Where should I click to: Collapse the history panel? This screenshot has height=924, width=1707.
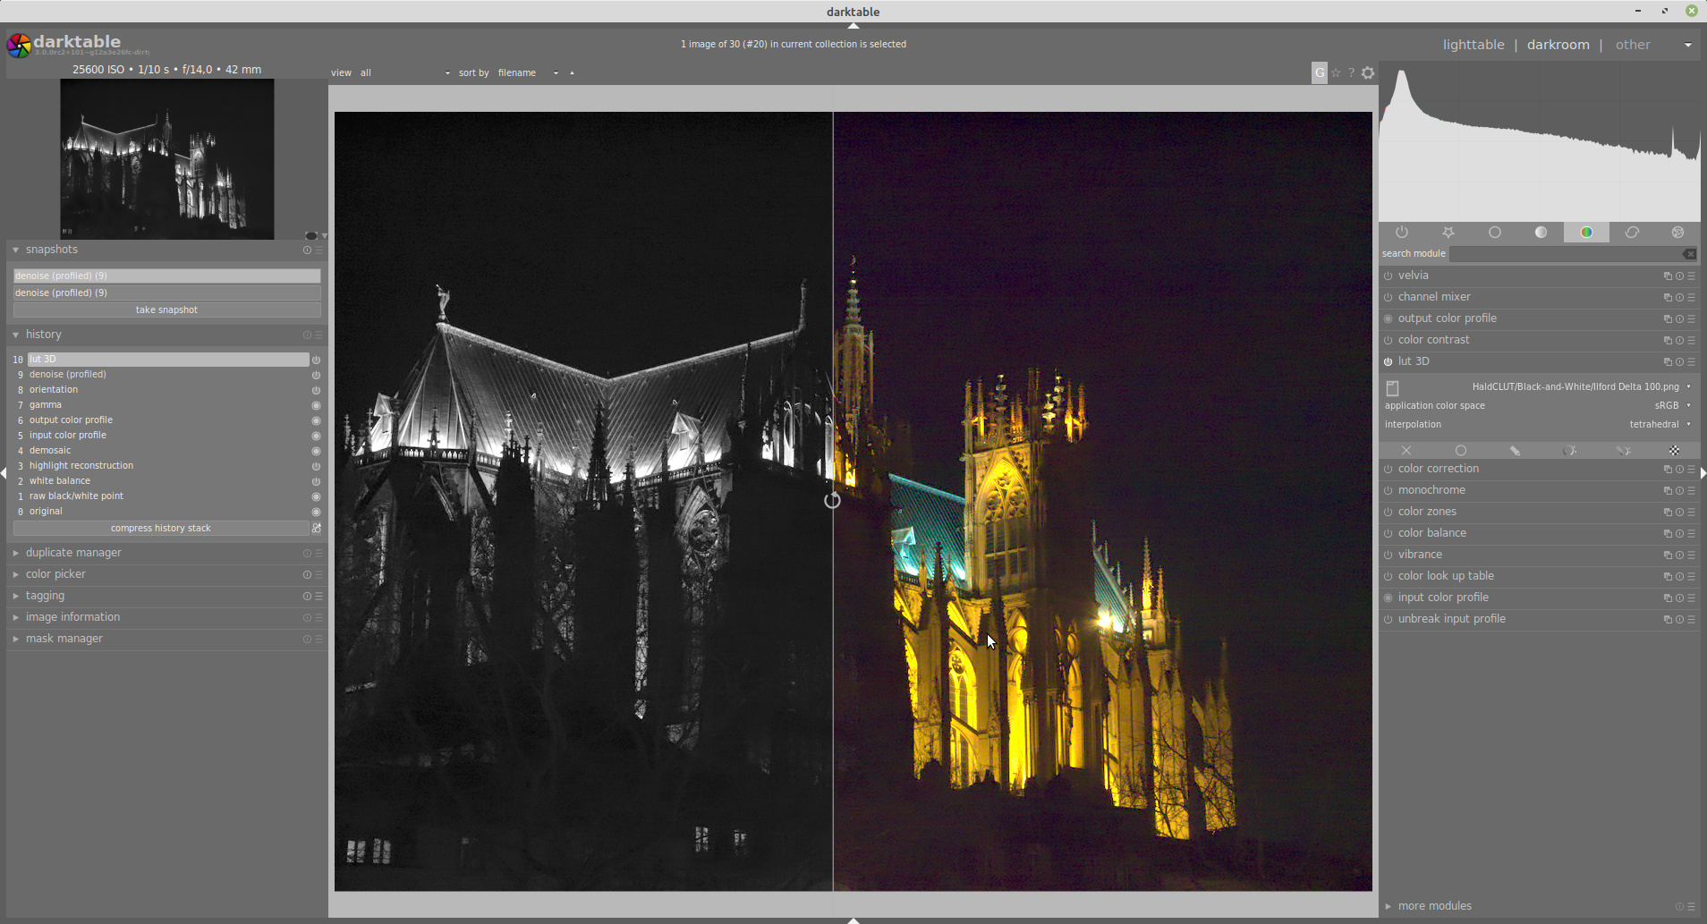click(x=16, y=335)
